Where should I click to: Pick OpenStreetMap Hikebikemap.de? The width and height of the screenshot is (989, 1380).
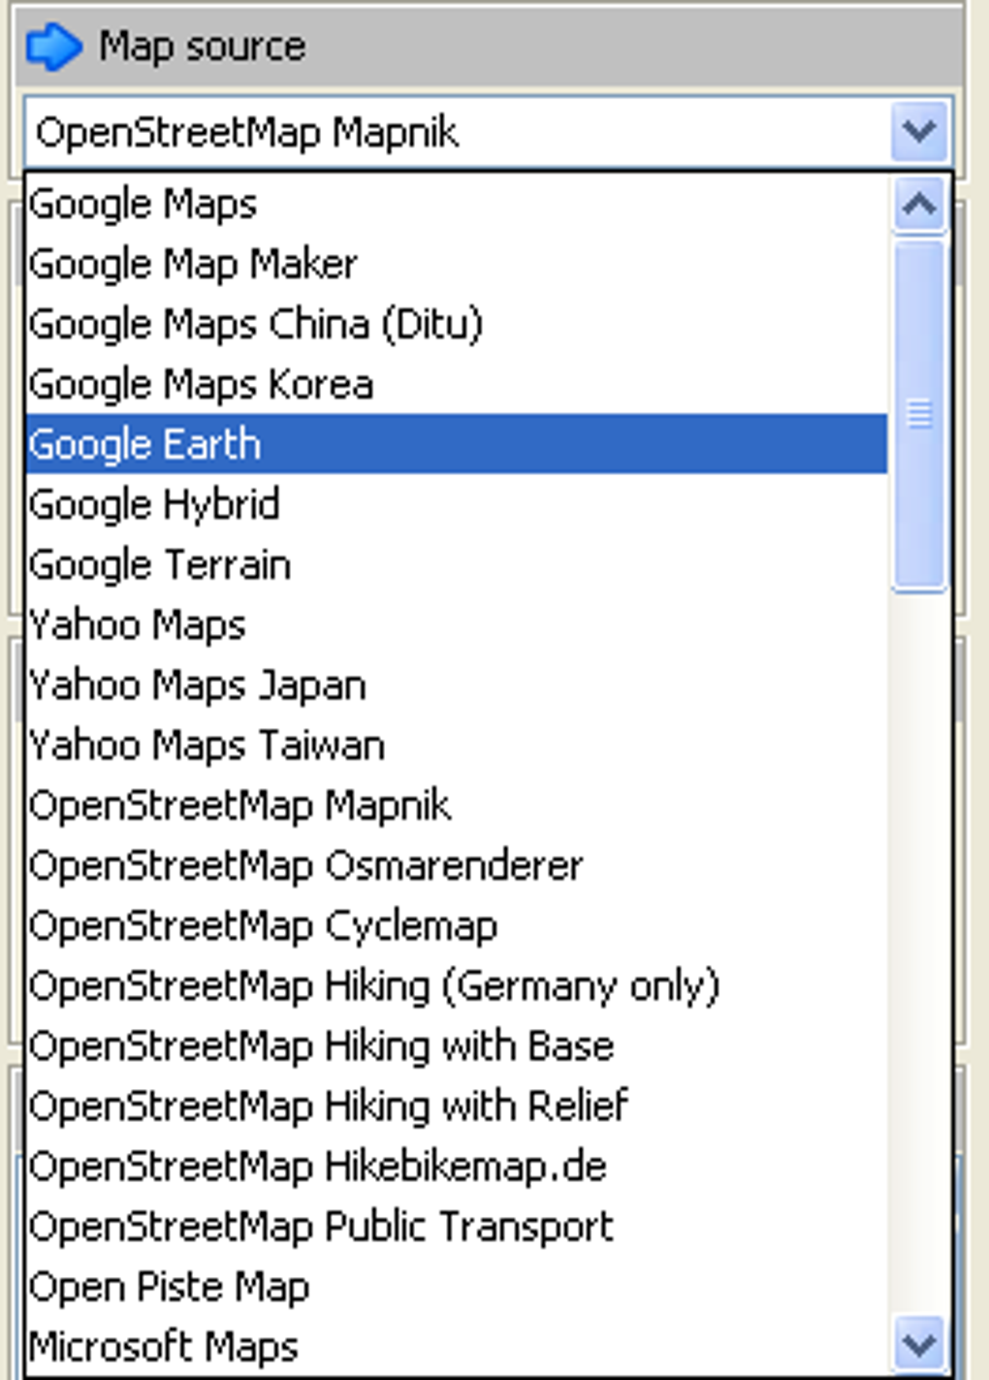(456, 1166)
